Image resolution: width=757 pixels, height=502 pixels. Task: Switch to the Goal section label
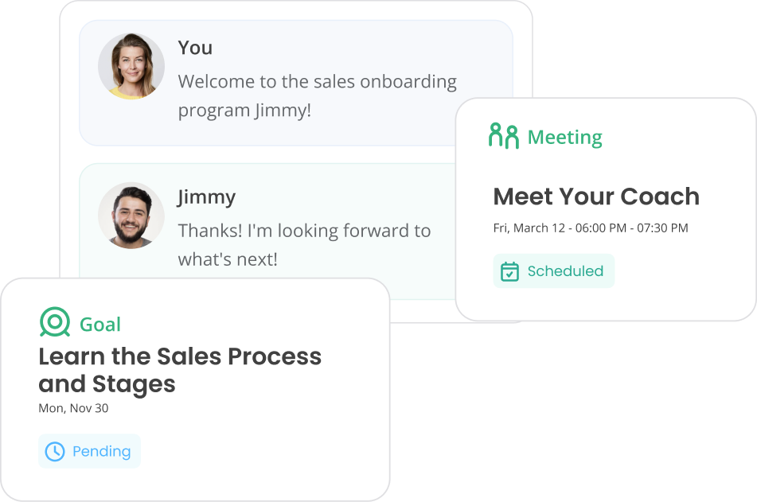tap(100, 324)
